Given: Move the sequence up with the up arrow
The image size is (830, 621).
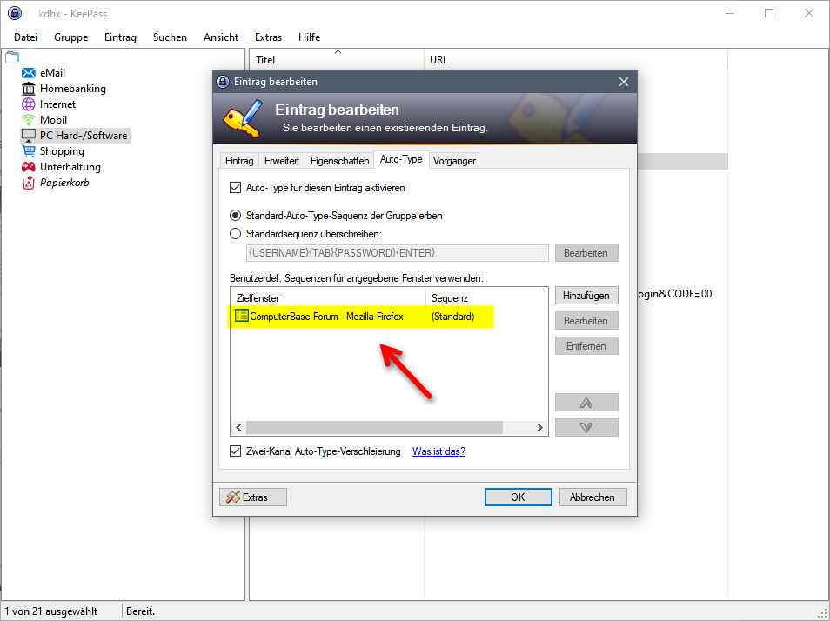Looking at the screenshot, I should 586,403.
